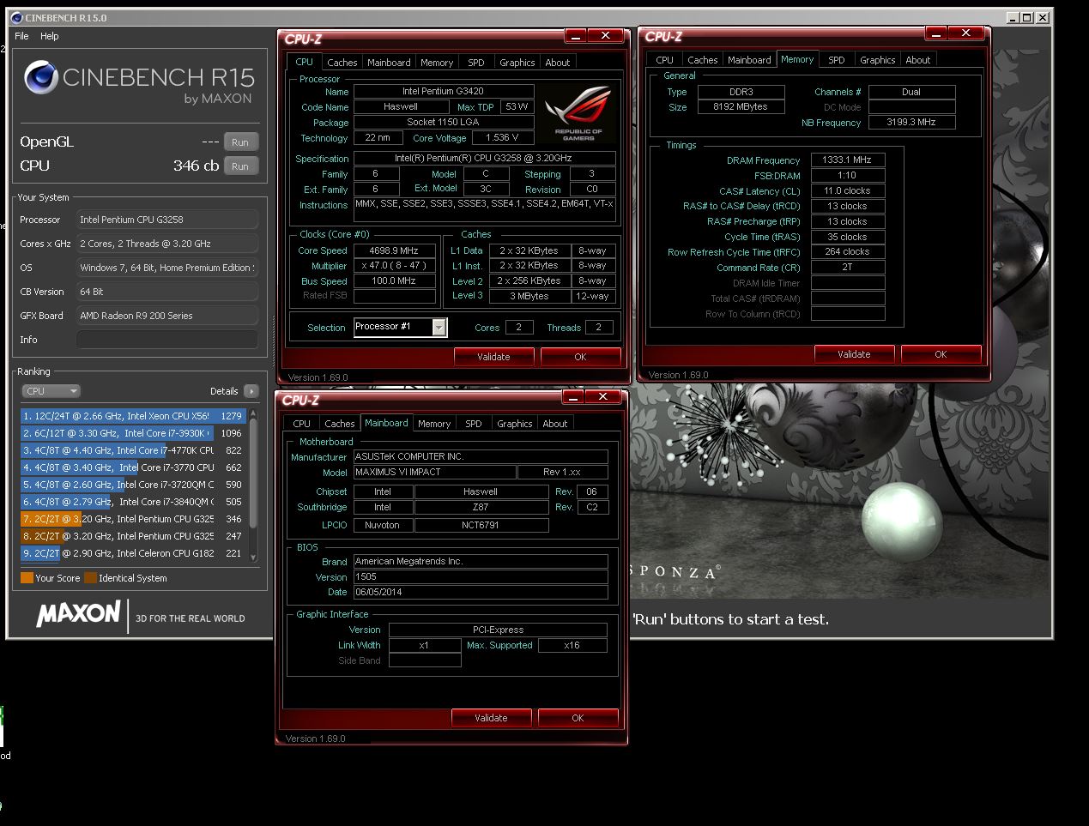Click Validate in CPU-Z CPU window
The height and width of the screenshot is (826, 1089).
tap(493, 357)
